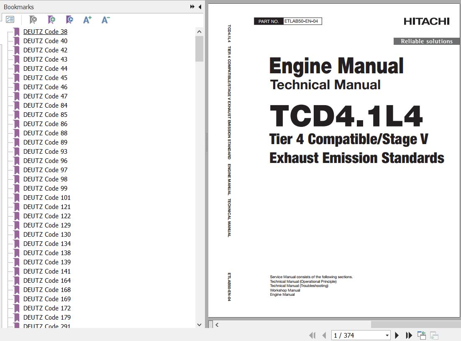The height and width of the screenshot is (341, 461).
Task: Open bookmark DEUTZ Code 129
Action: tap(47, 225)
